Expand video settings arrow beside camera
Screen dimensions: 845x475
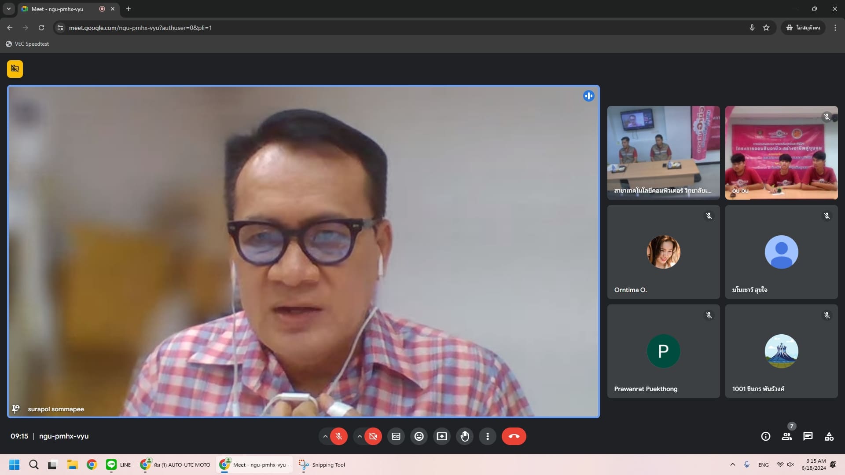(360, 436)
